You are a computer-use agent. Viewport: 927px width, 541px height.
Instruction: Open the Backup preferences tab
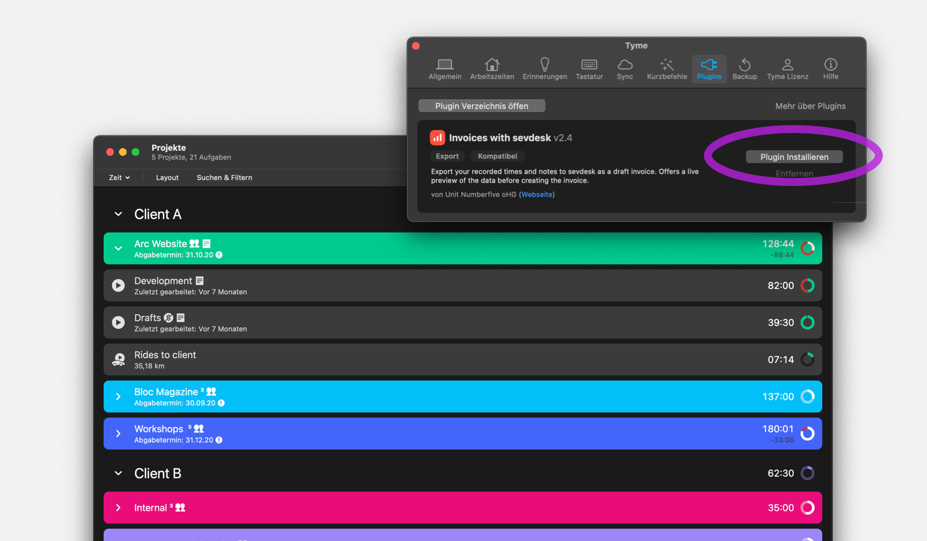point(744,69)
